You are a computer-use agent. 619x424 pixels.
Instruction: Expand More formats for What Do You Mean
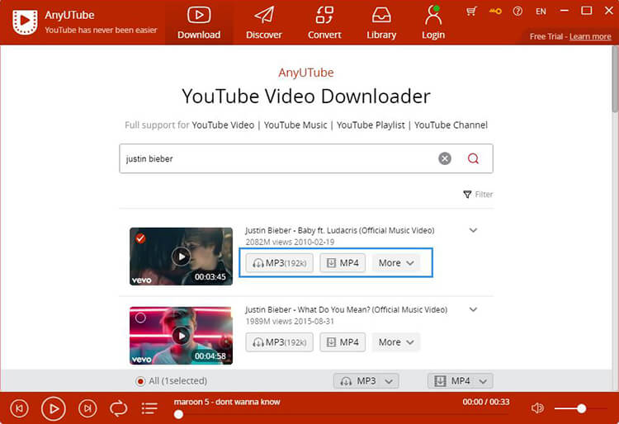(396, 342)
